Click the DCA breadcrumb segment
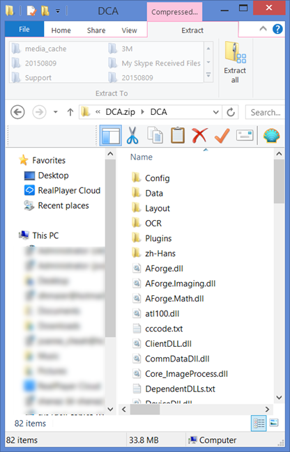Image resolution: width=290 pixels, height=452 pixels. click(158, 112)
